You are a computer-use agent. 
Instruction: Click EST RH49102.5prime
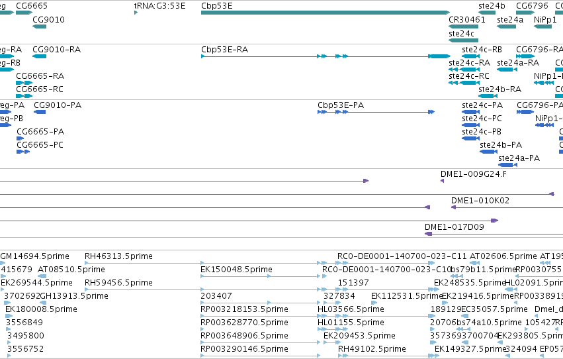click(388, 356)
